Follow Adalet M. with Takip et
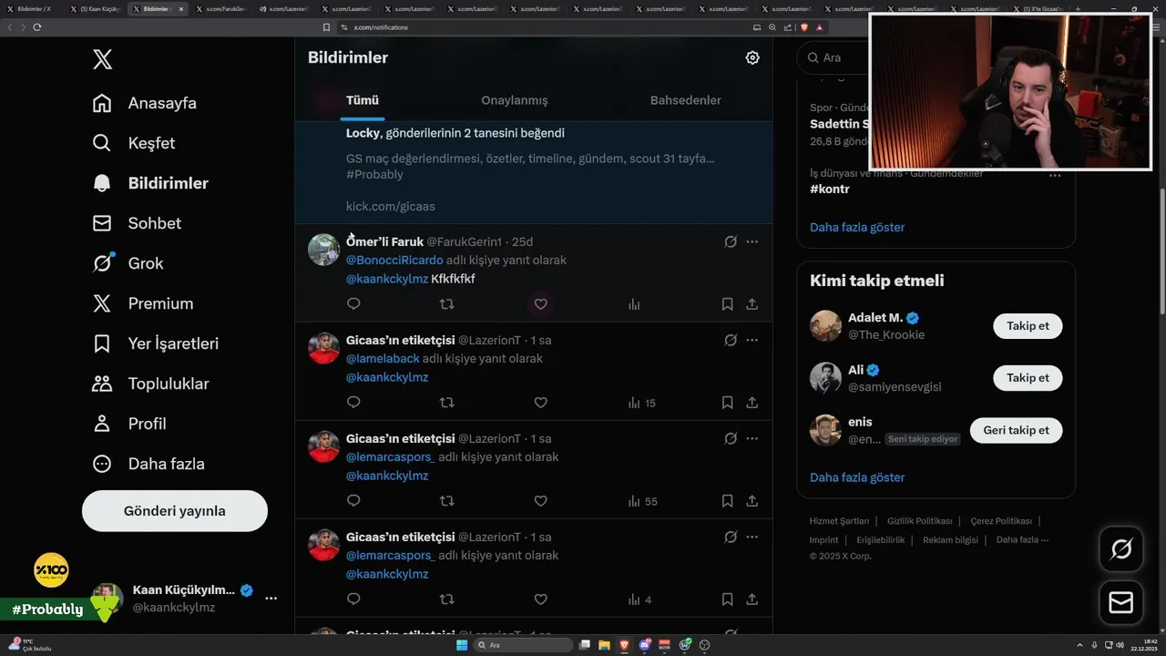Viewport: 1166px width, 656px height. pos(1028,326)
